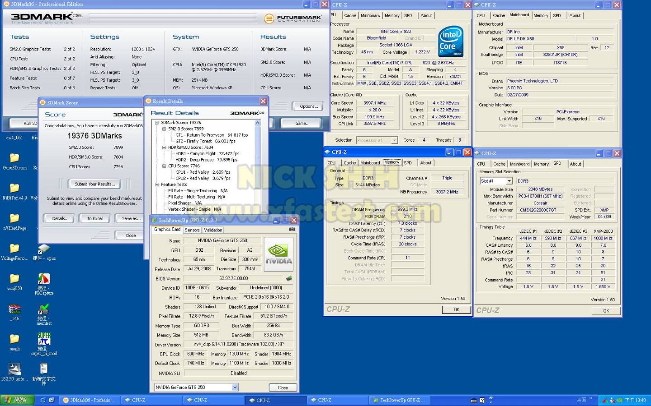Click OK in the CPU-Z Memory timings window
The image size is (651, 406).
click(x=457, y=309)
